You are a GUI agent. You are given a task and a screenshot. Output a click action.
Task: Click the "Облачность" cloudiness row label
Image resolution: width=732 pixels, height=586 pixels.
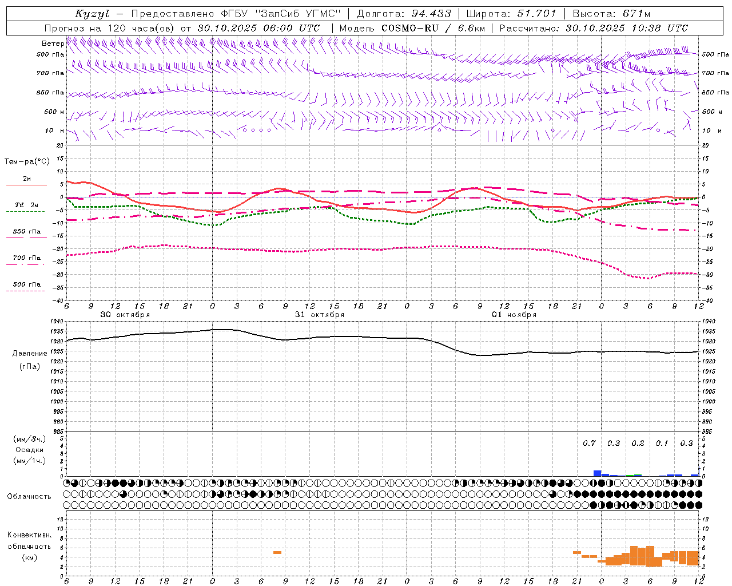click(x=29, y=496)
